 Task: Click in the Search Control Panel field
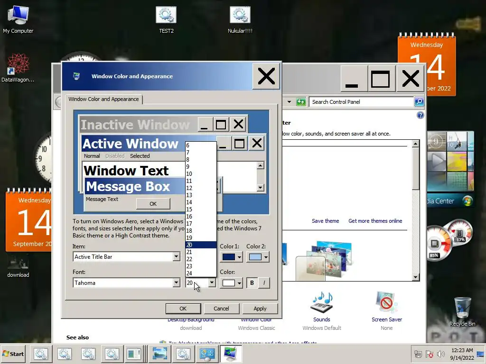tap(361, 102)
